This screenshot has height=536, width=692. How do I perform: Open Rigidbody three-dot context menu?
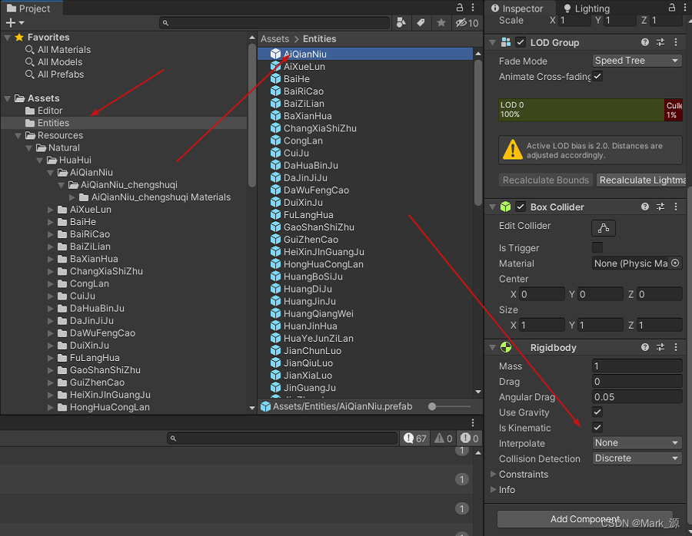(676, 347)
